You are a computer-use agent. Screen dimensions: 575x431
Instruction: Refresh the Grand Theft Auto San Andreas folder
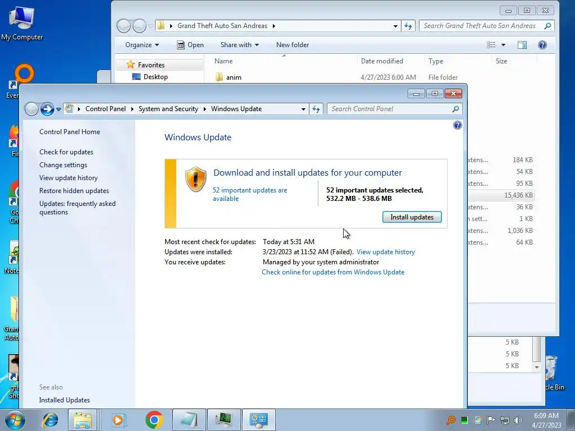(408, 26)
